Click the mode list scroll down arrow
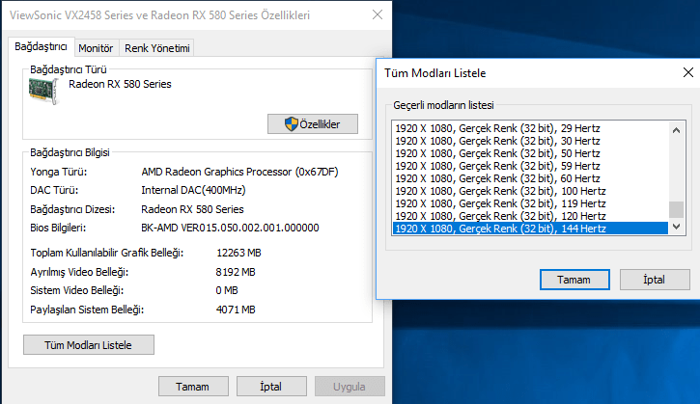Image resolution: width=700 pixels, height=404 pixels. (x=676, y=227)
